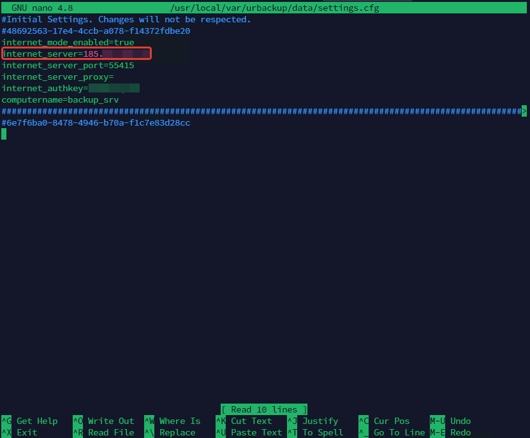Click the Get Help shortcut
Viewport: 530px width, 438px height.
pyautogui.click(x=36, y=421)
